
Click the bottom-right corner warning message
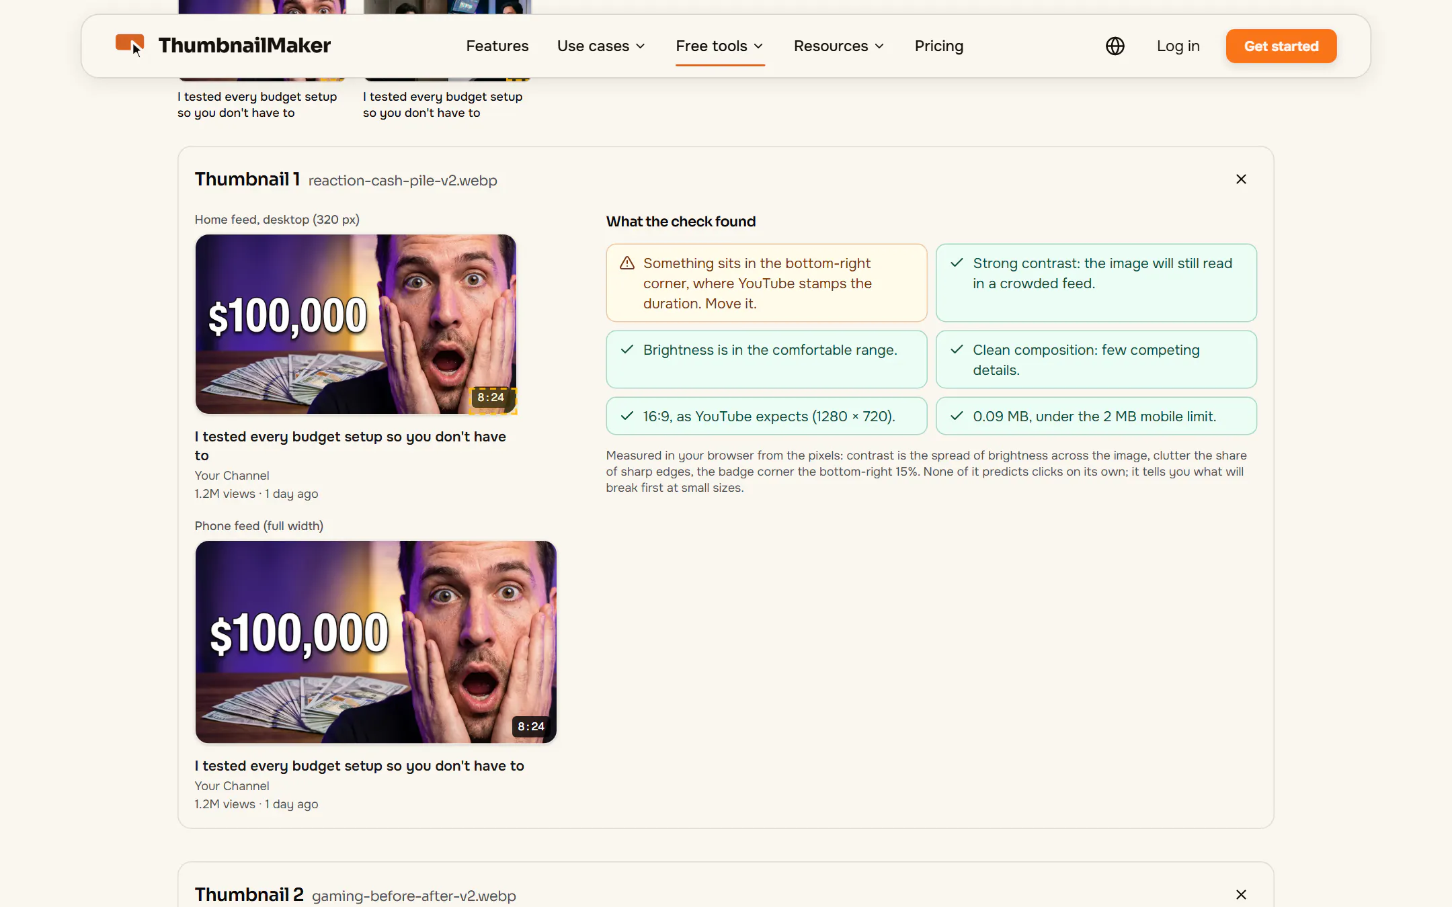pos(758,283)
